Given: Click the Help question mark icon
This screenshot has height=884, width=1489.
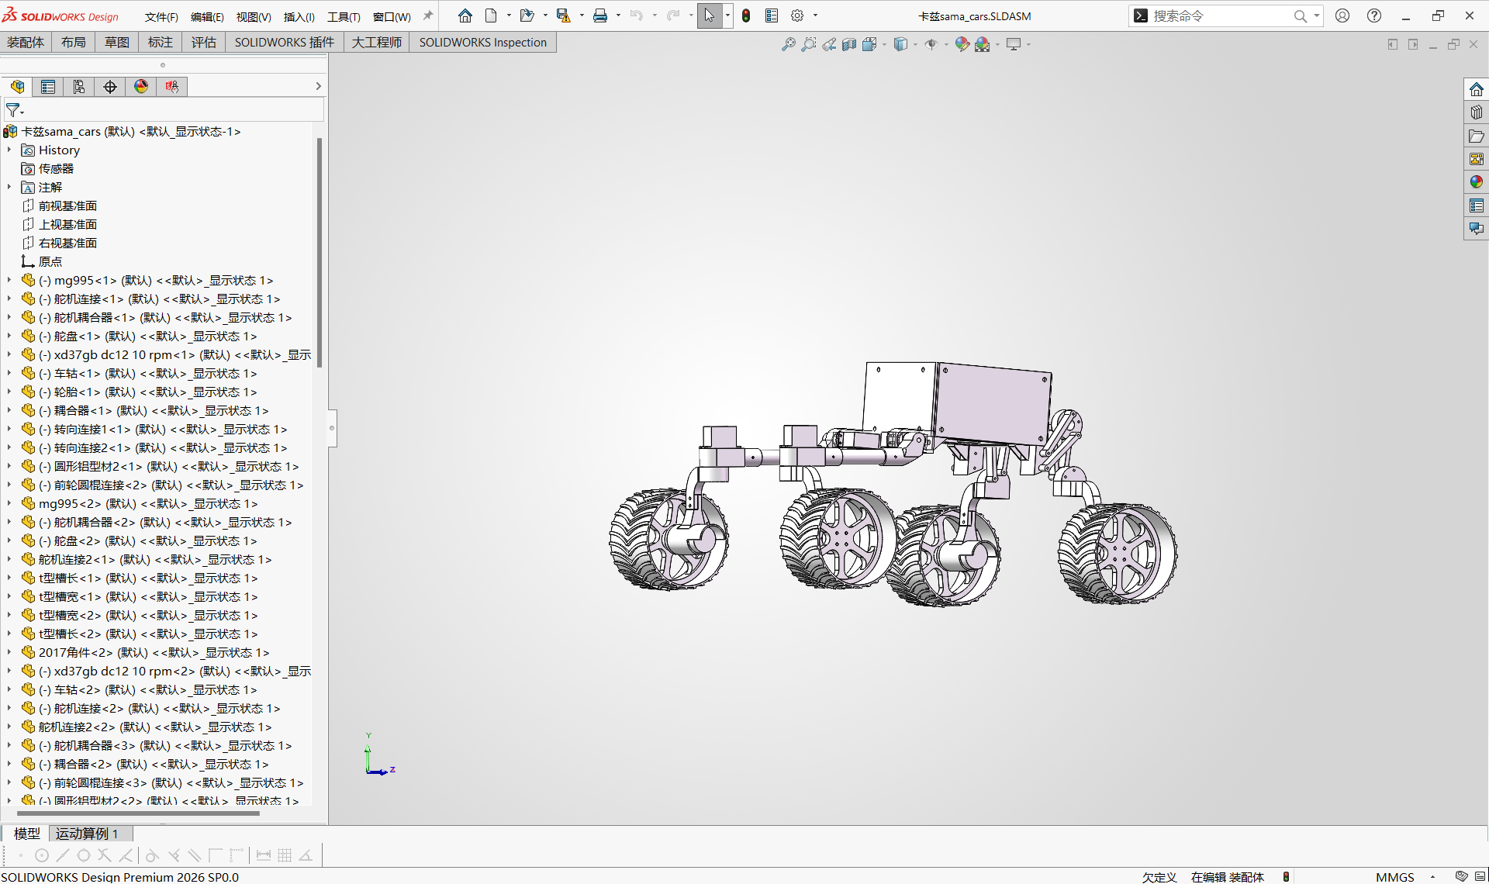Looking at the screenshot, I should coord(1374,16).
